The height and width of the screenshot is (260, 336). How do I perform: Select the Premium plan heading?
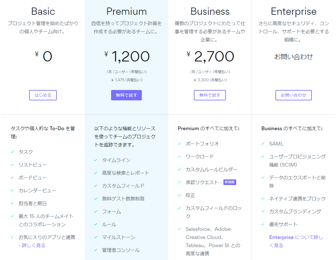point(126,11)
